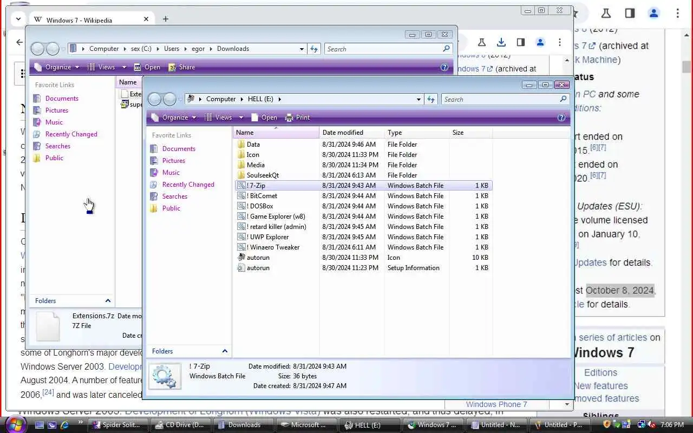The height and width of the screenshot is (433, 693).
Task: Switch to CD Drive taskbar button
Action: tap(180, 425)
